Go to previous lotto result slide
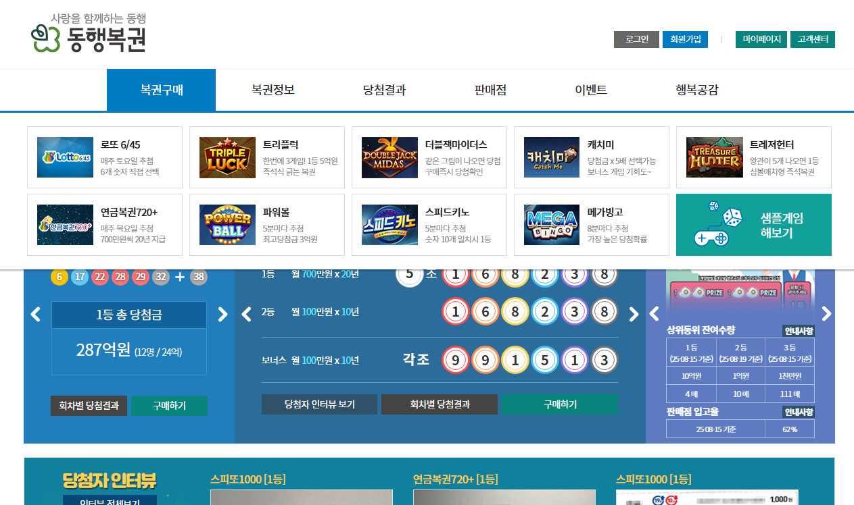854x505 pixels. click(x=36, y=314)
